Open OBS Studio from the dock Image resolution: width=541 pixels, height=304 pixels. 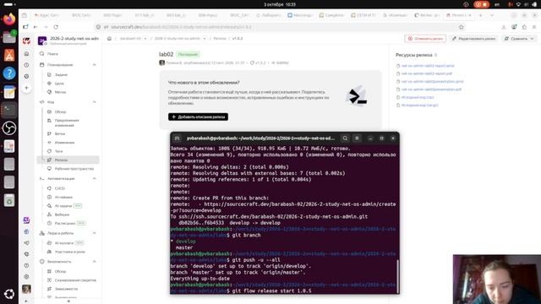click(x=9, y=128)
